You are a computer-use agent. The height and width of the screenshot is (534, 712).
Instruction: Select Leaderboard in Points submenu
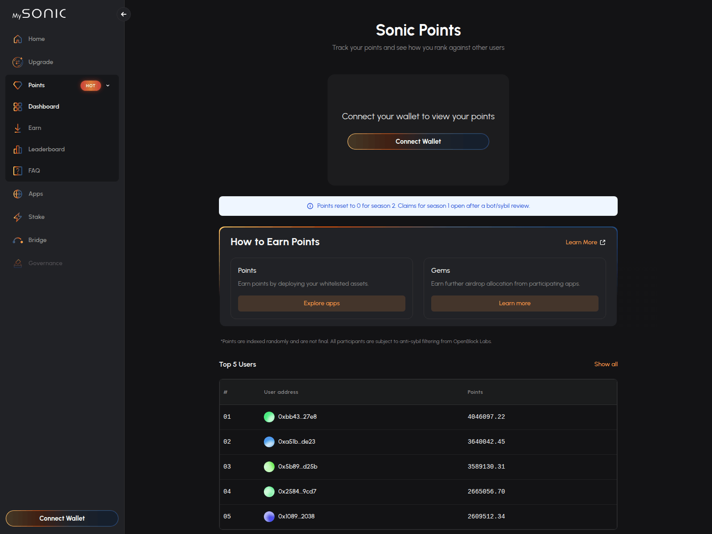[x=62, y=150]
